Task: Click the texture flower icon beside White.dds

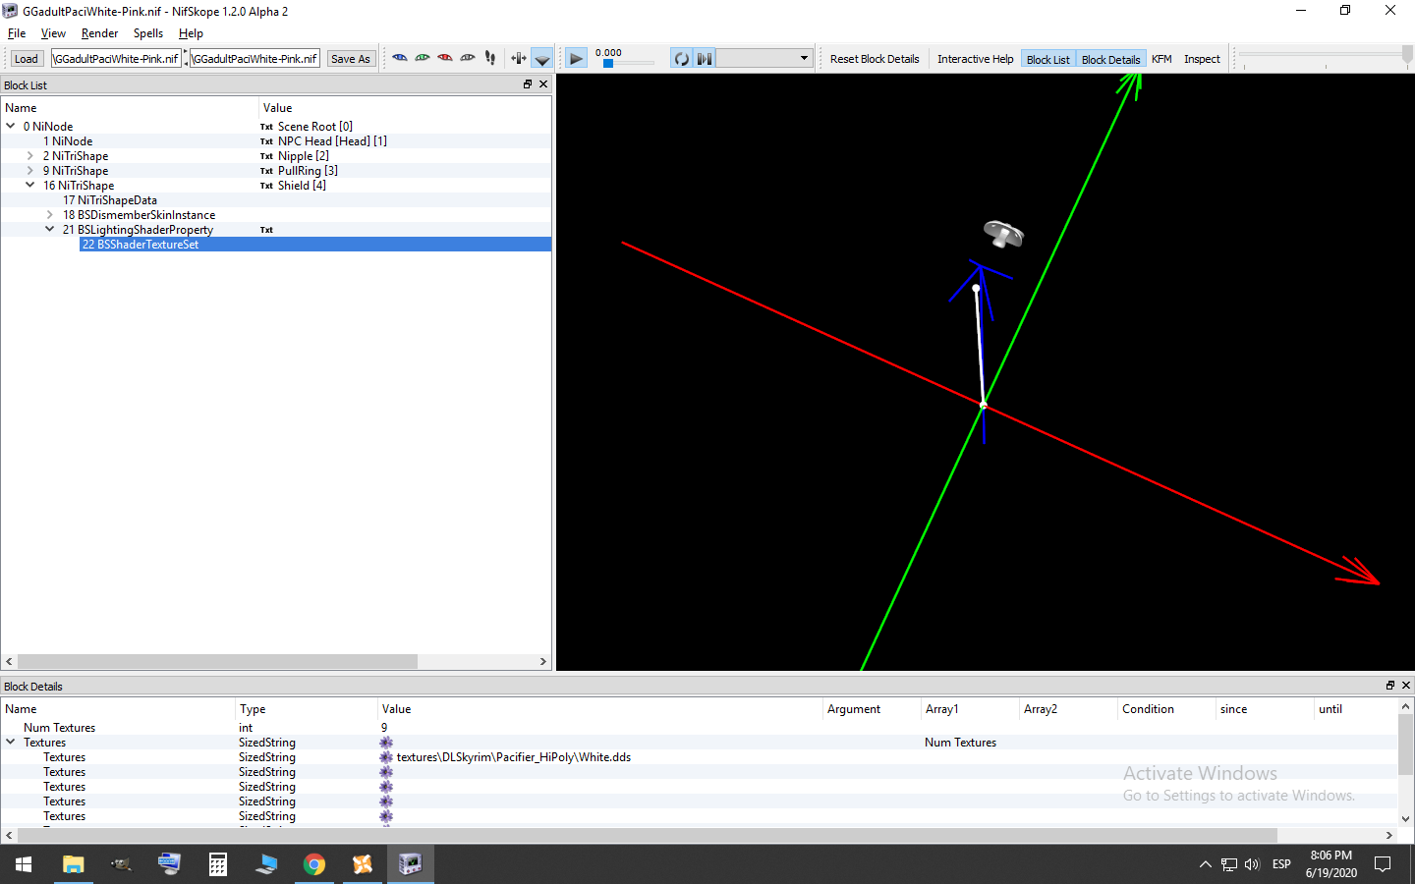Action: pyautogui.click(x=386, y=757)
